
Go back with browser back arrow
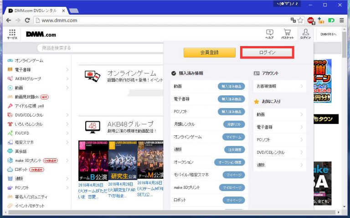point(9,21)
